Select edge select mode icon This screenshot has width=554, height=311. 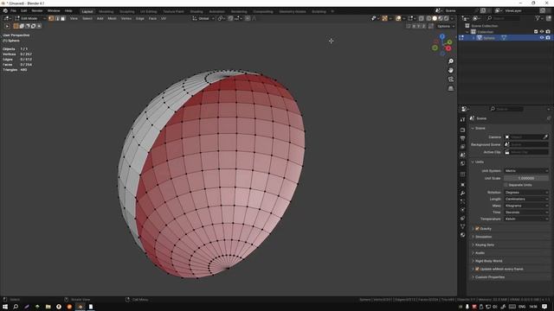coord(57,18)
